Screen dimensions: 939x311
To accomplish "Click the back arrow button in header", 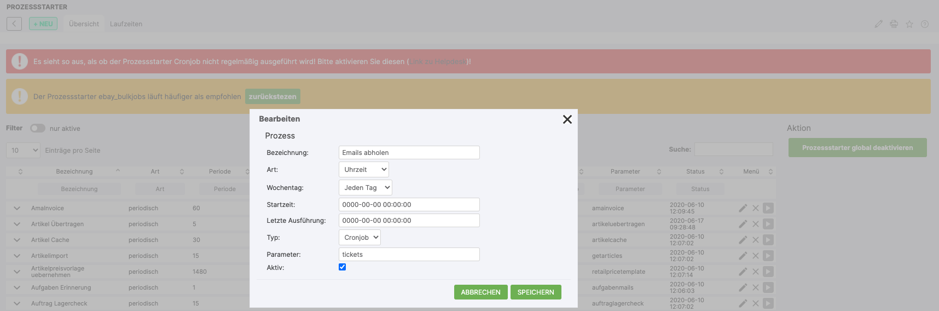I will click(14, 24).
